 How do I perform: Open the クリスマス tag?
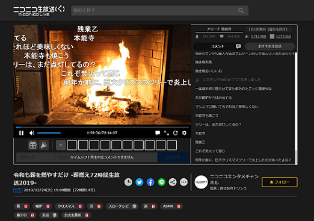pyautogui.click(x=66, y=206)
